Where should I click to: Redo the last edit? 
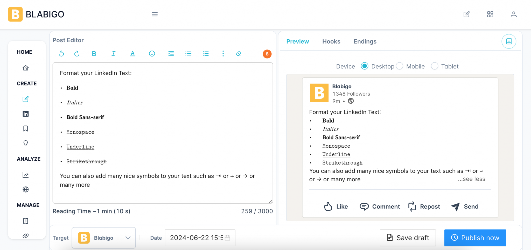coord(77,54)
